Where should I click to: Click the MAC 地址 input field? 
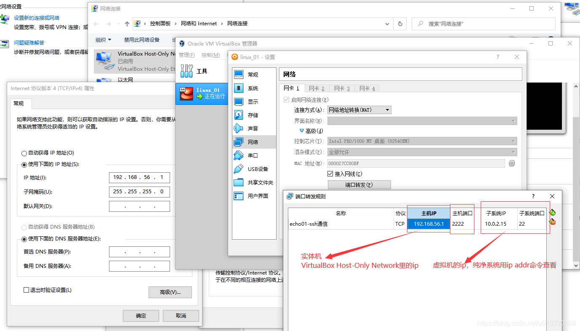pos(416,163)
